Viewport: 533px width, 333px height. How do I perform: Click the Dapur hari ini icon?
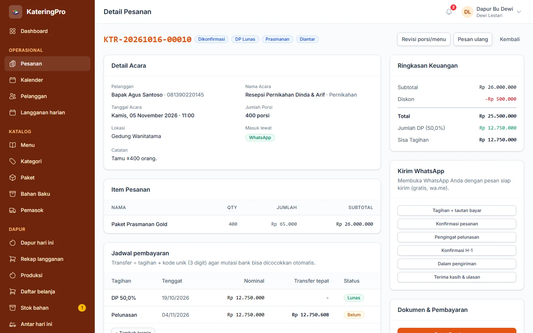(13, 243)
